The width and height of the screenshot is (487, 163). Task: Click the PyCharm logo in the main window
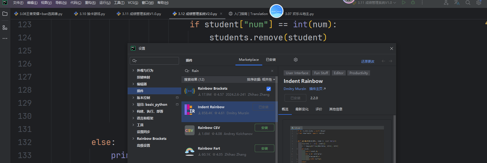(x=5, y=2)
